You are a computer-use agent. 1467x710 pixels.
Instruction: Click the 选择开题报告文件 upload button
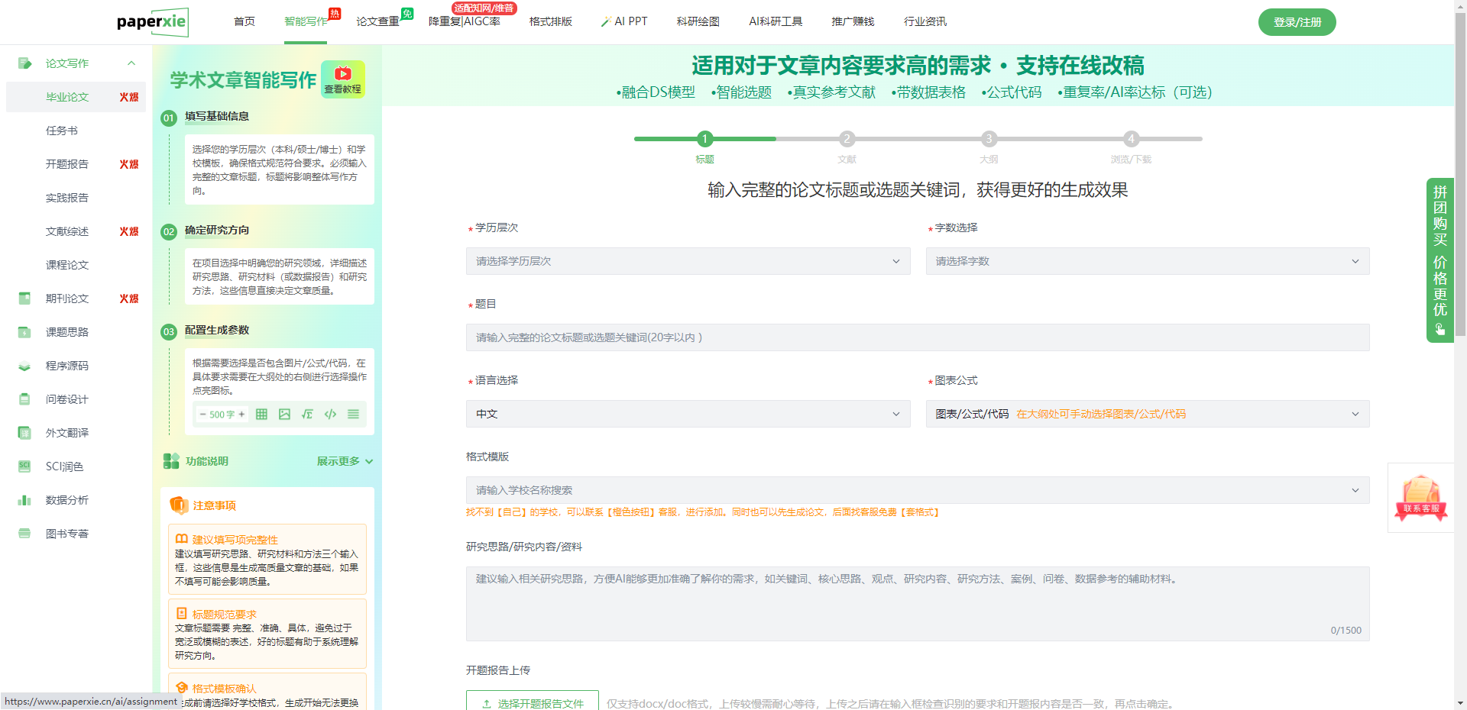point(533,703)
